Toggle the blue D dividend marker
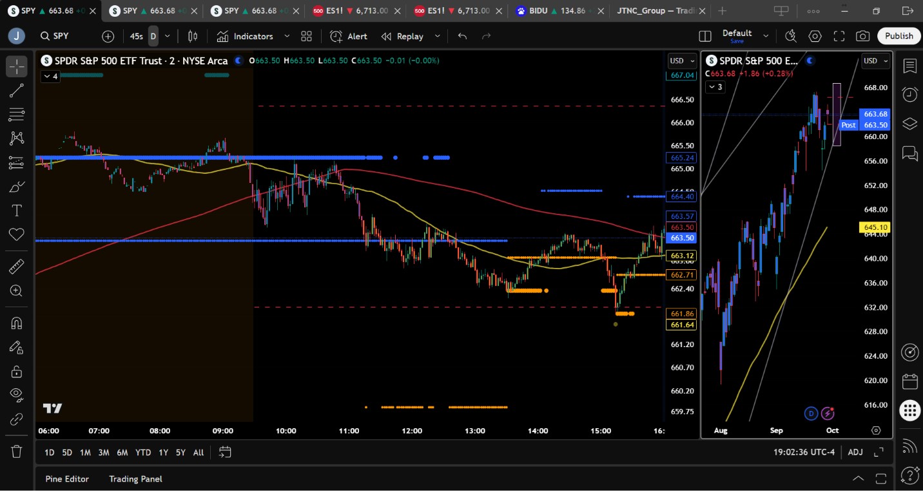 [811, 413]
